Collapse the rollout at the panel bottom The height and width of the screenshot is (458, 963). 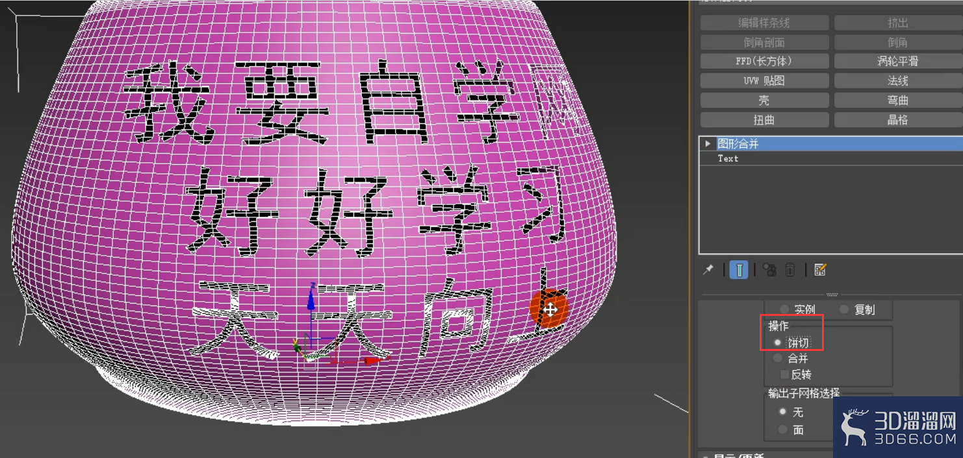tap(706, 455)
